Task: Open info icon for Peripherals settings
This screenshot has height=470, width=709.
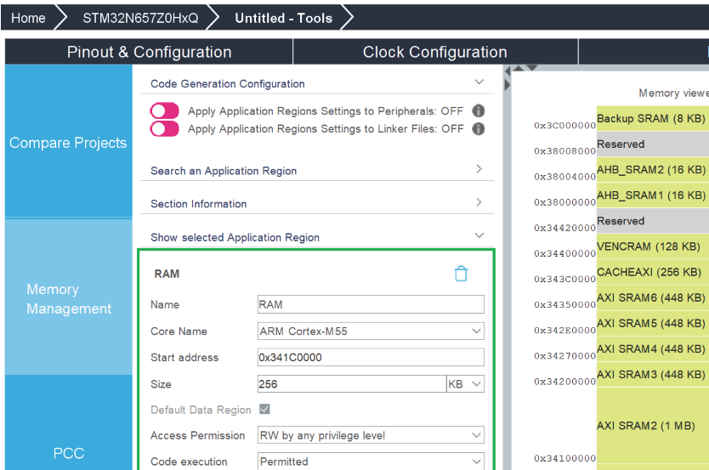Action: [x=478, y=110]
